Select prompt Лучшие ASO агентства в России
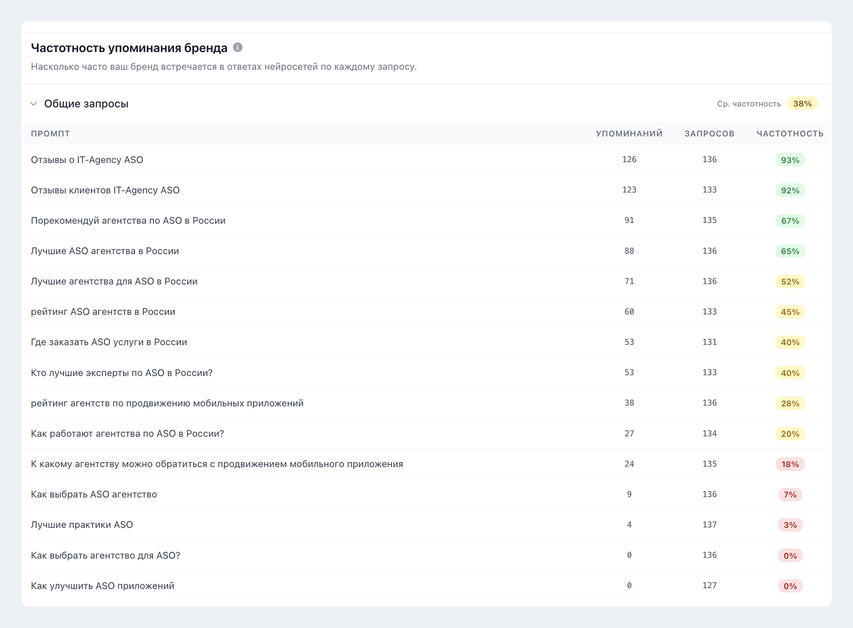This screenshot has height=628, width=853. tap(105, 251)
